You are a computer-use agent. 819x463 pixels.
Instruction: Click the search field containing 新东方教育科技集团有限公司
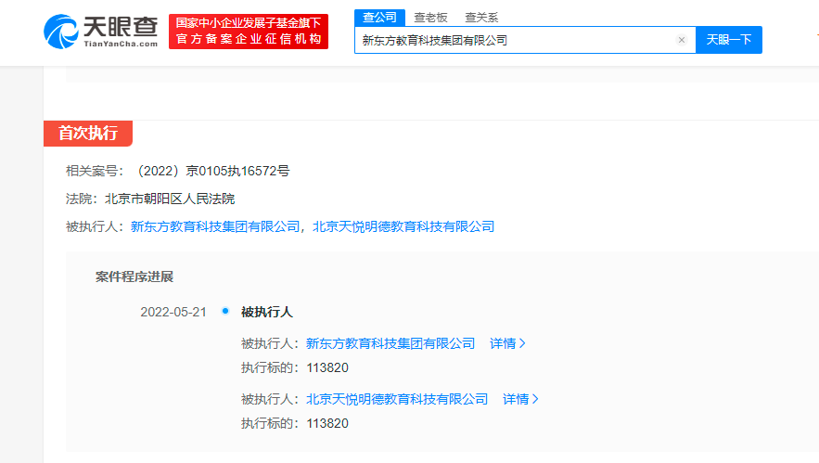point(515,40)
